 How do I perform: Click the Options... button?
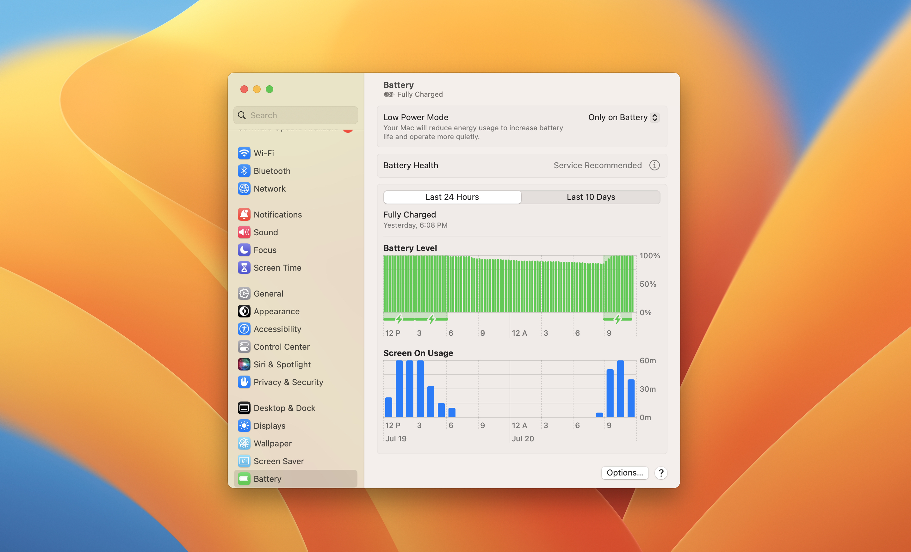tap(624, 473)
